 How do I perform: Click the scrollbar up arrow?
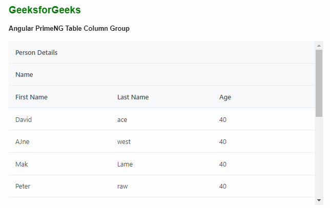pyautogui.click(x=319, y=45)
